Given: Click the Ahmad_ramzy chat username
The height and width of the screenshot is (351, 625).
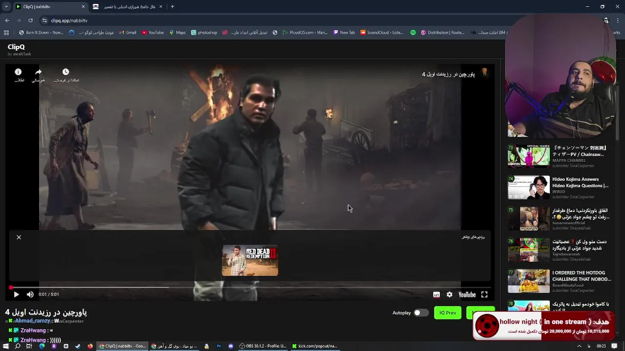Looking at the screenshot, I should point(33,321).
